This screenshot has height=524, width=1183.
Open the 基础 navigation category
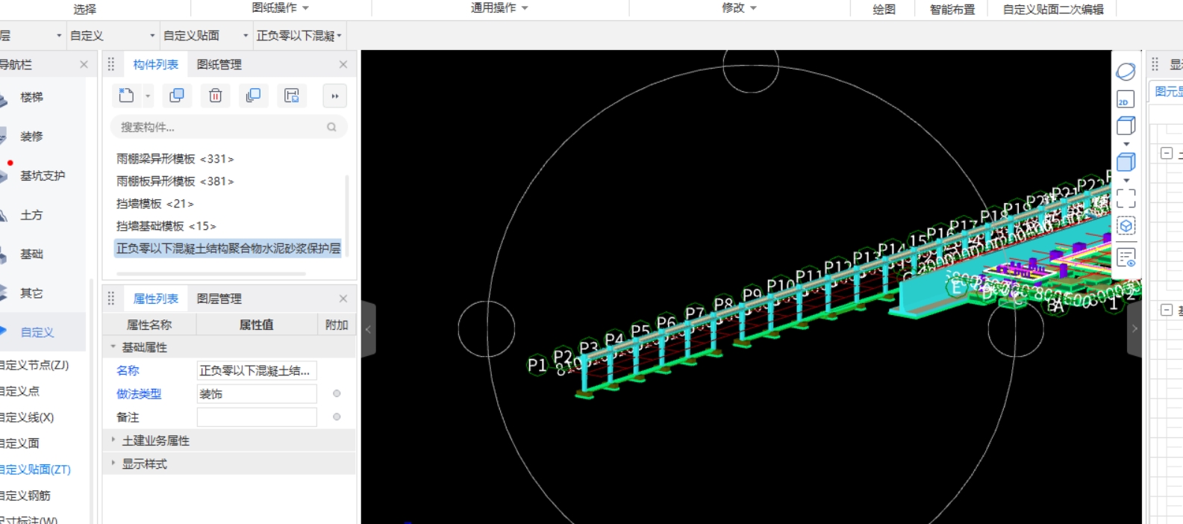[x=31, y=254]
